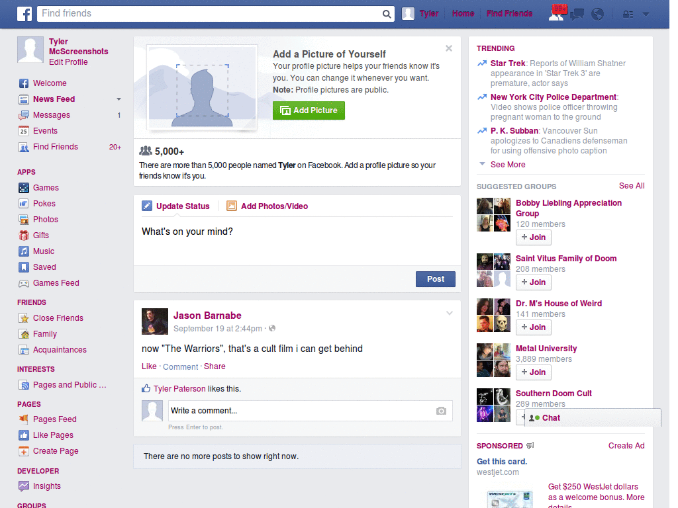The width and height of the screenshot is (678, 508).
Task: Click the Pages Feed icon
Action: 24,419
